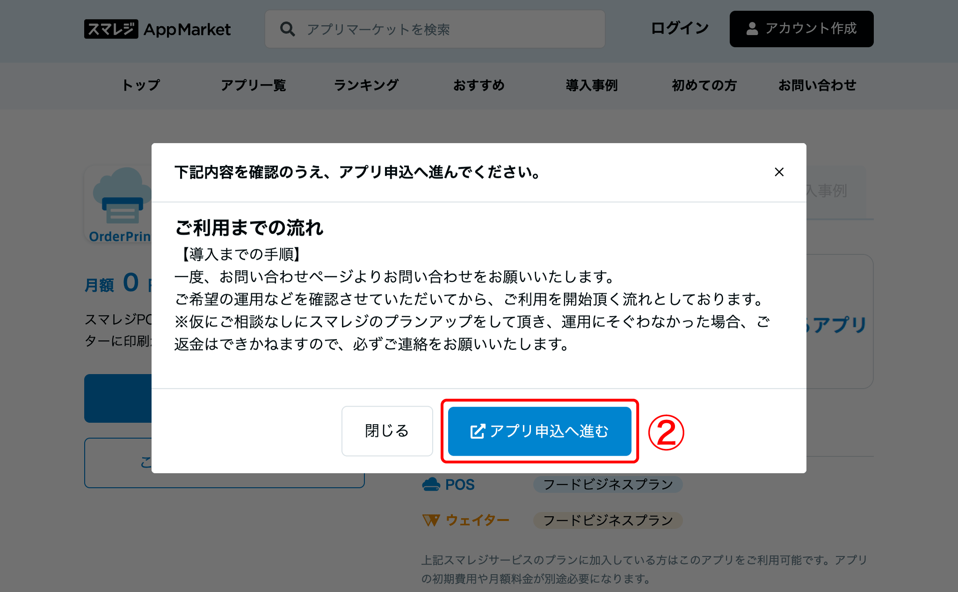Open the アプリ一覧 menu item
This screenshot has width=958, height=592.
(253, 85)
